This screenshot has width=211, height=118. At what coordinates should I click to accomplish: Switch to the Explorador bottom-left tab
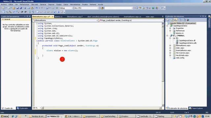tap(23, 108)
